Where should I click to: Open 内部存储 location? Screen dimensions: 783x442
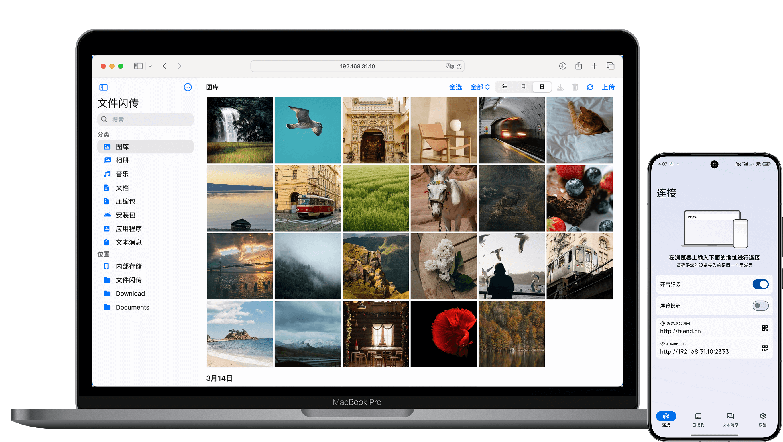146,266
